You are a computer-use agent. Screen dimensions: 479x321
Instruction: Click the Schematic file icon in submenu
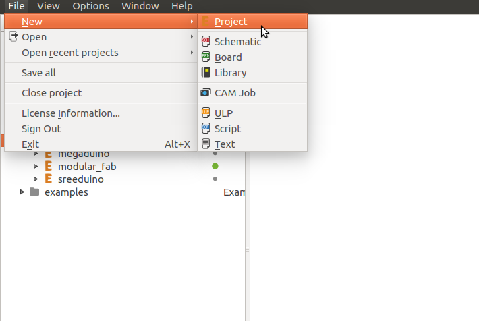pos(206,42)
